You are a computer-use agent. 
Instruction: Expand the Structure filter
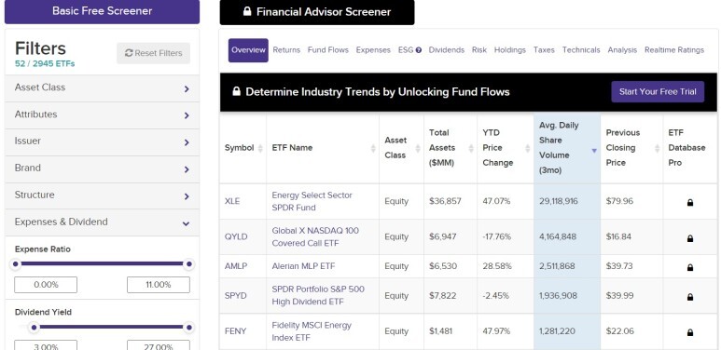tap(102, 195)
